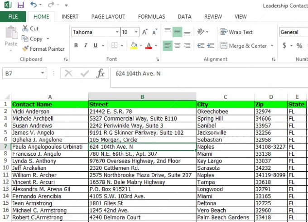Switch to the DATA tab
The width and height of the screenshot is (308, 222).
[184, 17]
